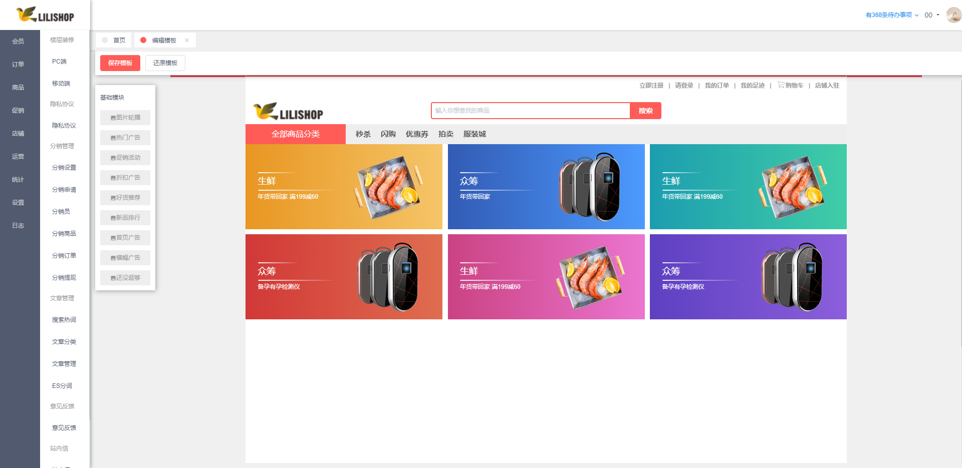Open the 店铺 main menu
The height and width of the screenshot is (468, 962).
[18, 133]
